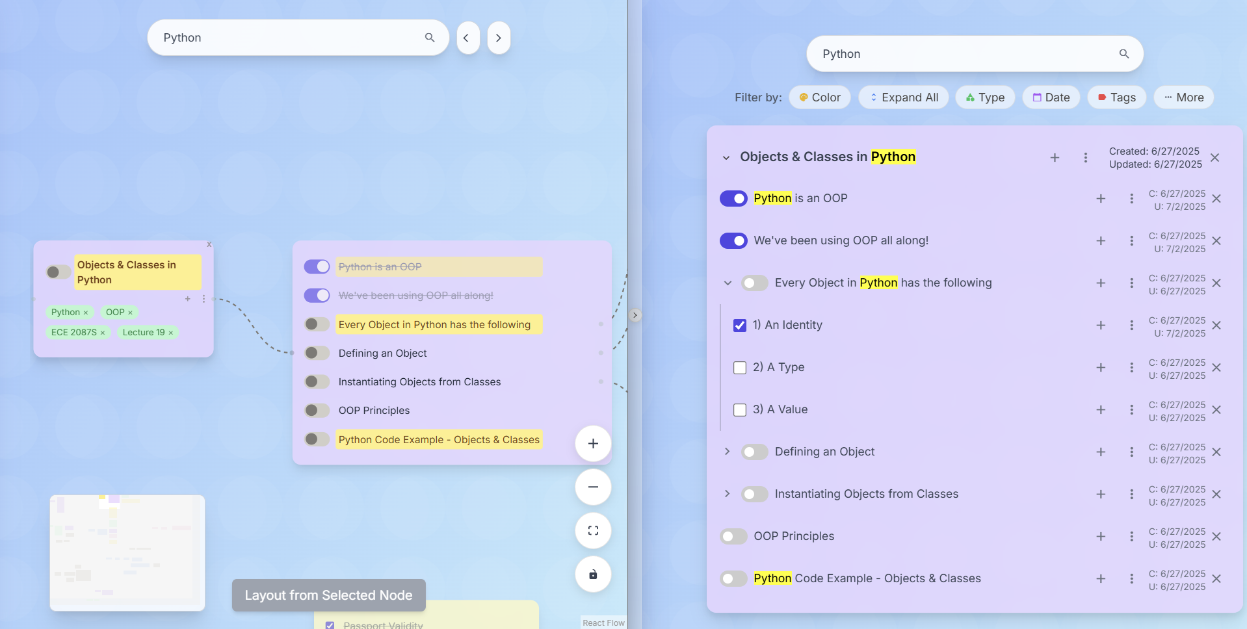Fit view on the flow canvas
Viewport: 1247px width, 629px height.
click(x=593, y=531)
